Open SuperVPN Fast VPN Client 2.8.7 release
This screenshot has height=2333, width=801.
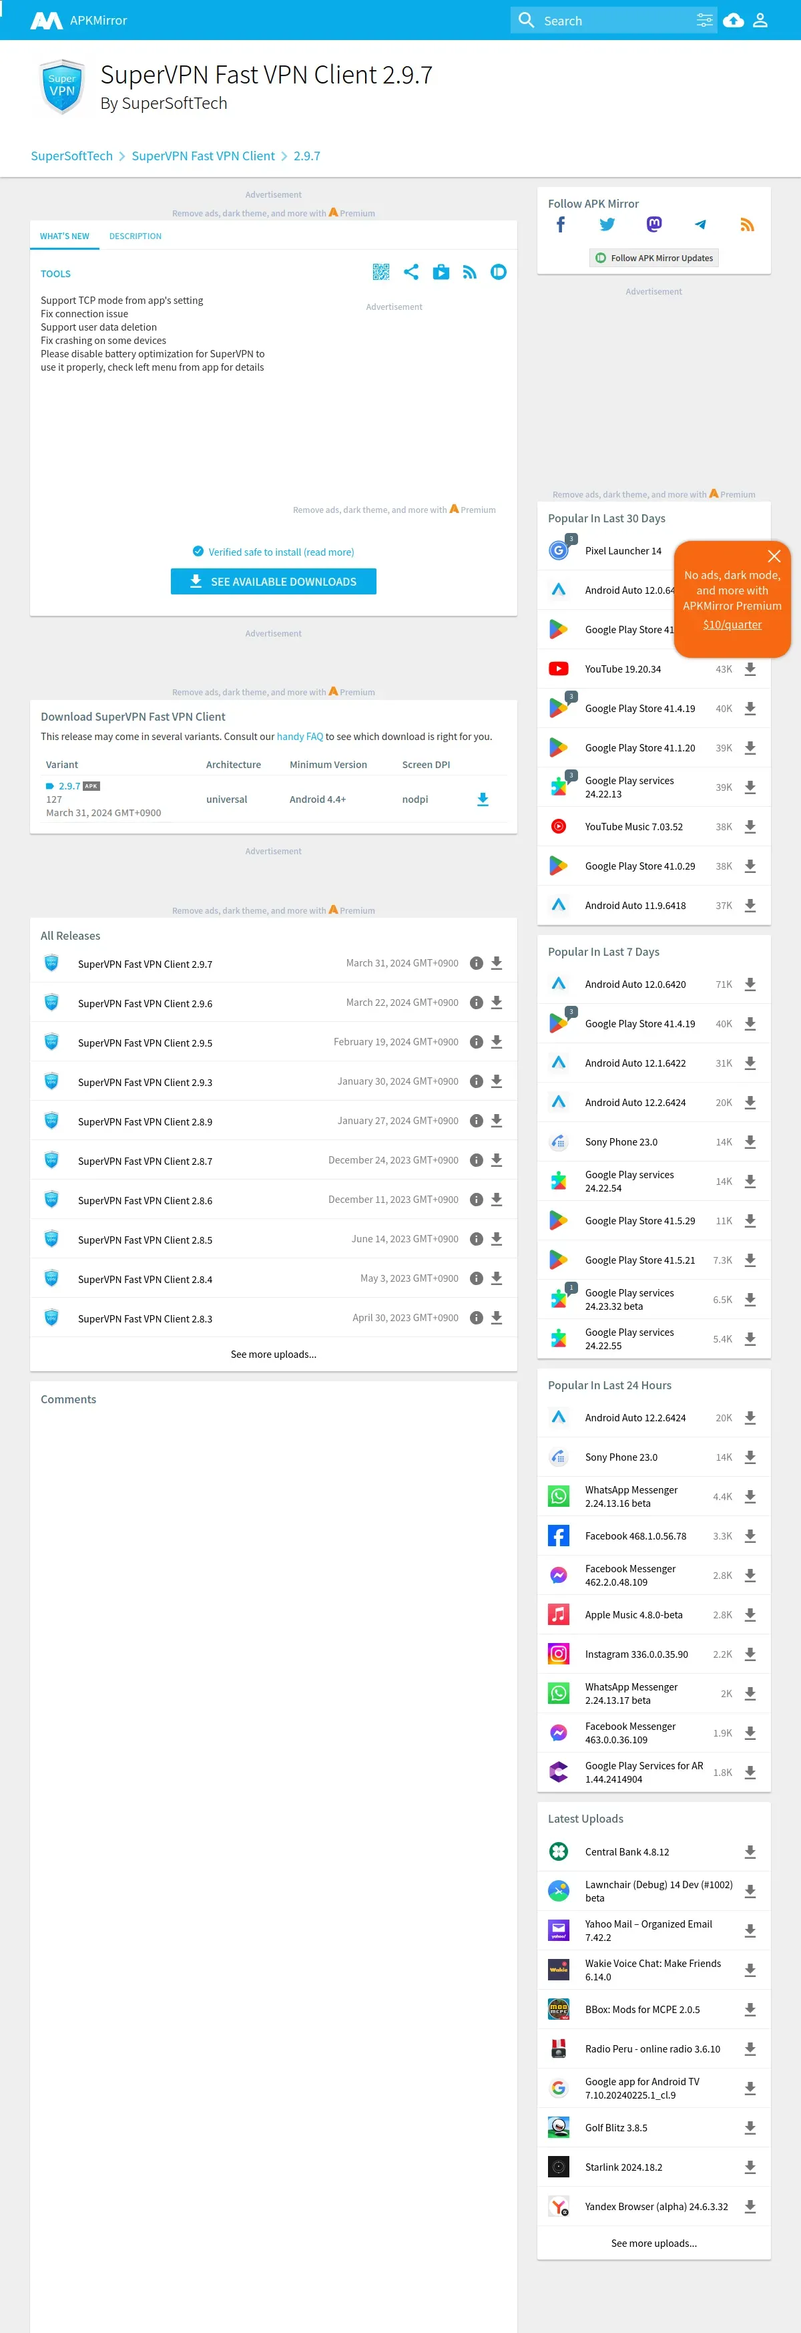[x=145, y=1161]
